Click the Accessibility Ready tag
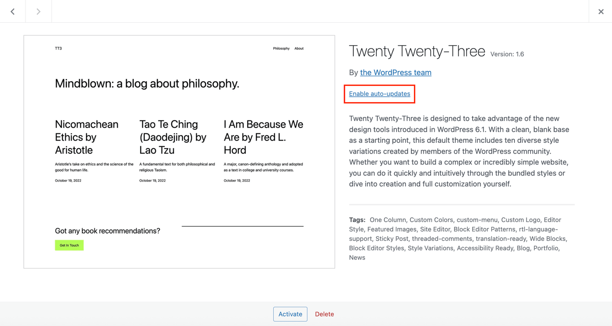Image resolution: width=612 pixels, height=326 pixels. (485, 248)
